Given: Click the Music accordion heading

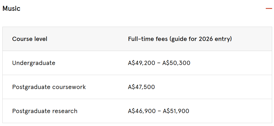Looking at the screenshot, I should [x=11, y=8].
